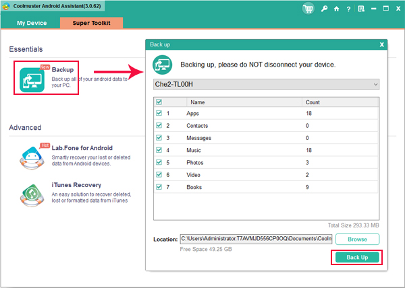This screenshot has height=288, width=405.
Task: Switch to the My Device tab
Action: click(32, 23)
